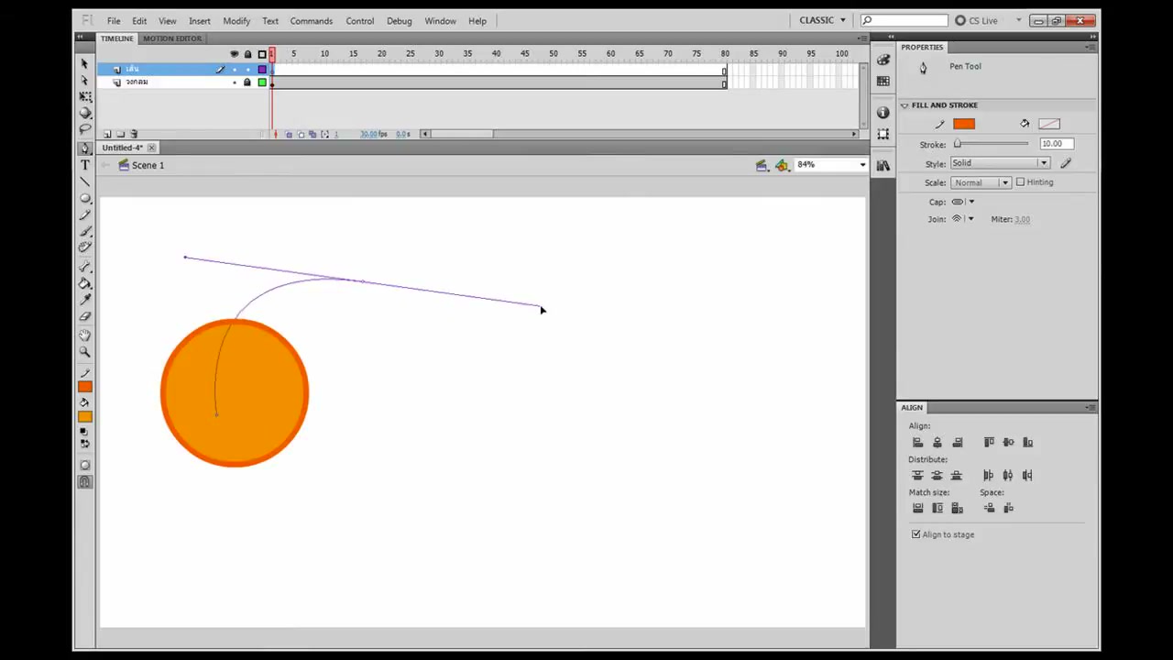The image size is (1173, 660).
Task: Select the Deco tool
Action: click(x=84, y=247)
